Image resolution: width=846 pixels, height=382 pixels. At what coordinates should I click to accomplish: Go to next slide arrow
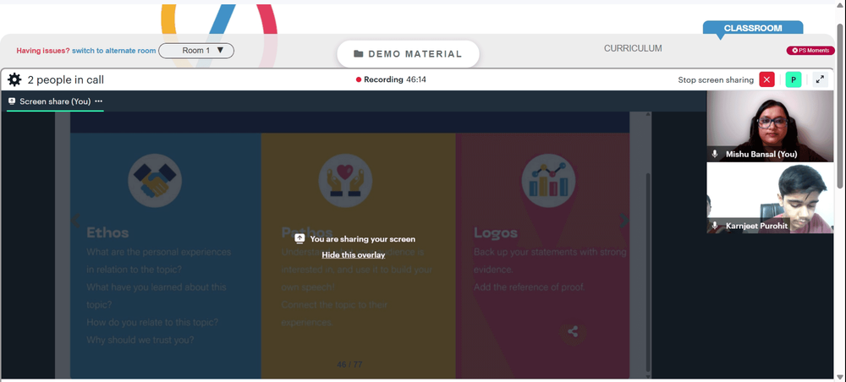(624, 220)
